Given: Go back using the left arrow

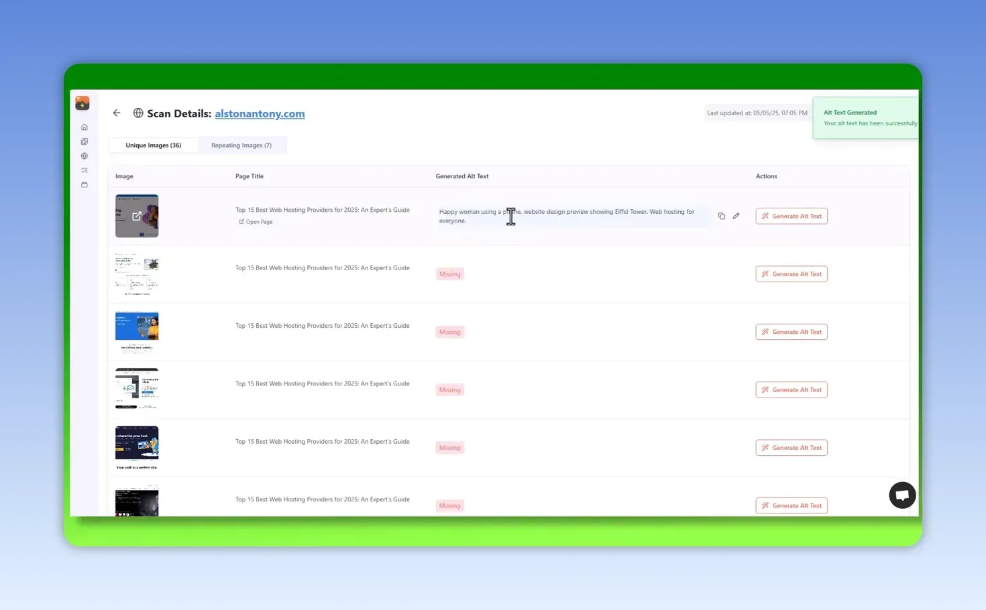Looking at the screenshot, I should pos(117,113).
